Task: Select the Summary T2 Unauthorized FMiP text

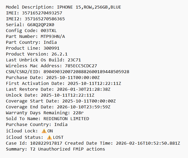Action: (68, 149)
